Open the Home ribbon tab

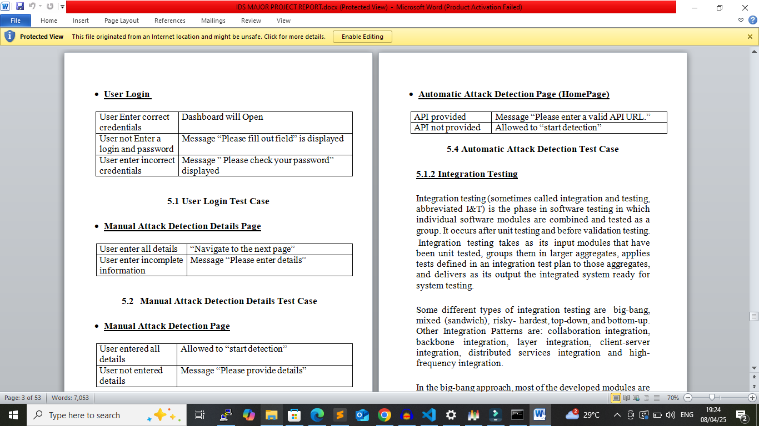[x=49, y=21]
